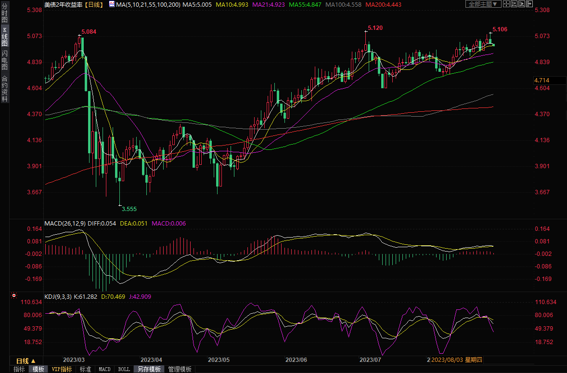Open 合约资料 in the sidebar

tap(4, 89)
